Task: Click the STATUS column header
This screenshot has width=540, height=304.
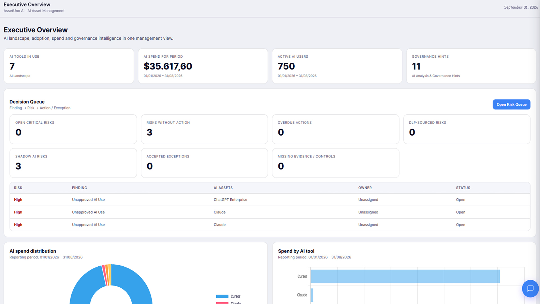Action: point(463,188)
